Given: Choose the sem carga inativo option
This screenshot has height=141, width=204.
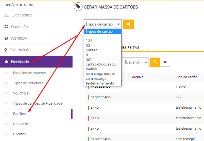Looking at the screenshot, I should click(x=103, y=74).
